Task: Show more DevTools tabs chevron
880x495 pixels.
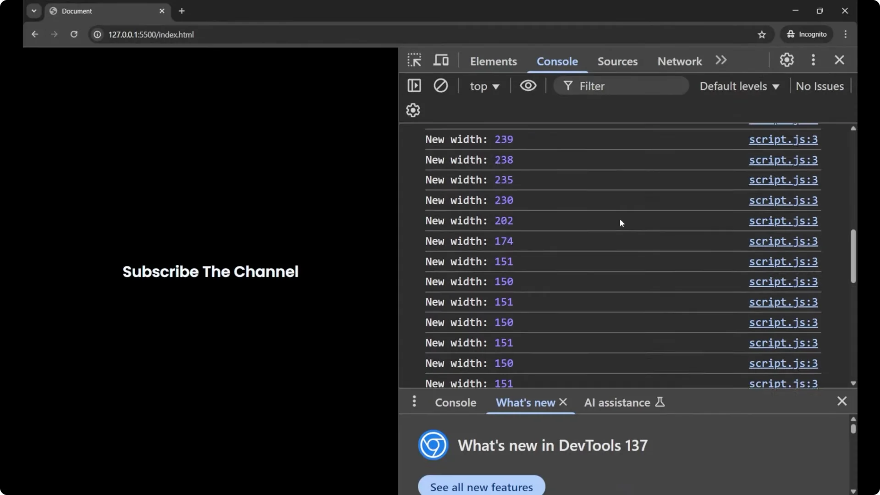Action: pyautogui.click(x=721, y=60)
